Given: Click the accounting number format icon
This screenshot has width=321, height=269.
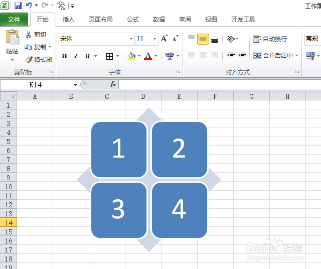Looking at the screenshot, I should coord(310,56).
